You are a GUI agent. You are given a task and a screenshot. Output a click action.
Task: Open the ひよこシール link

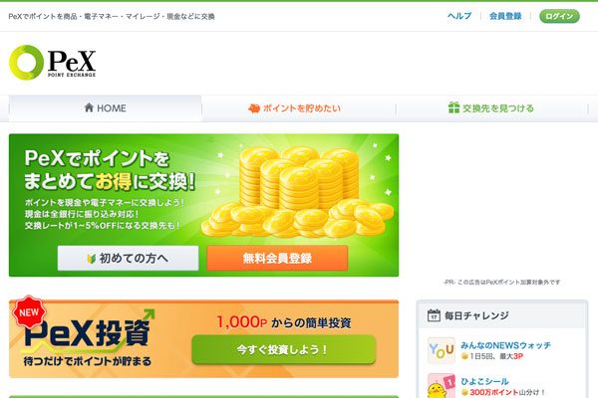[484, 381]
